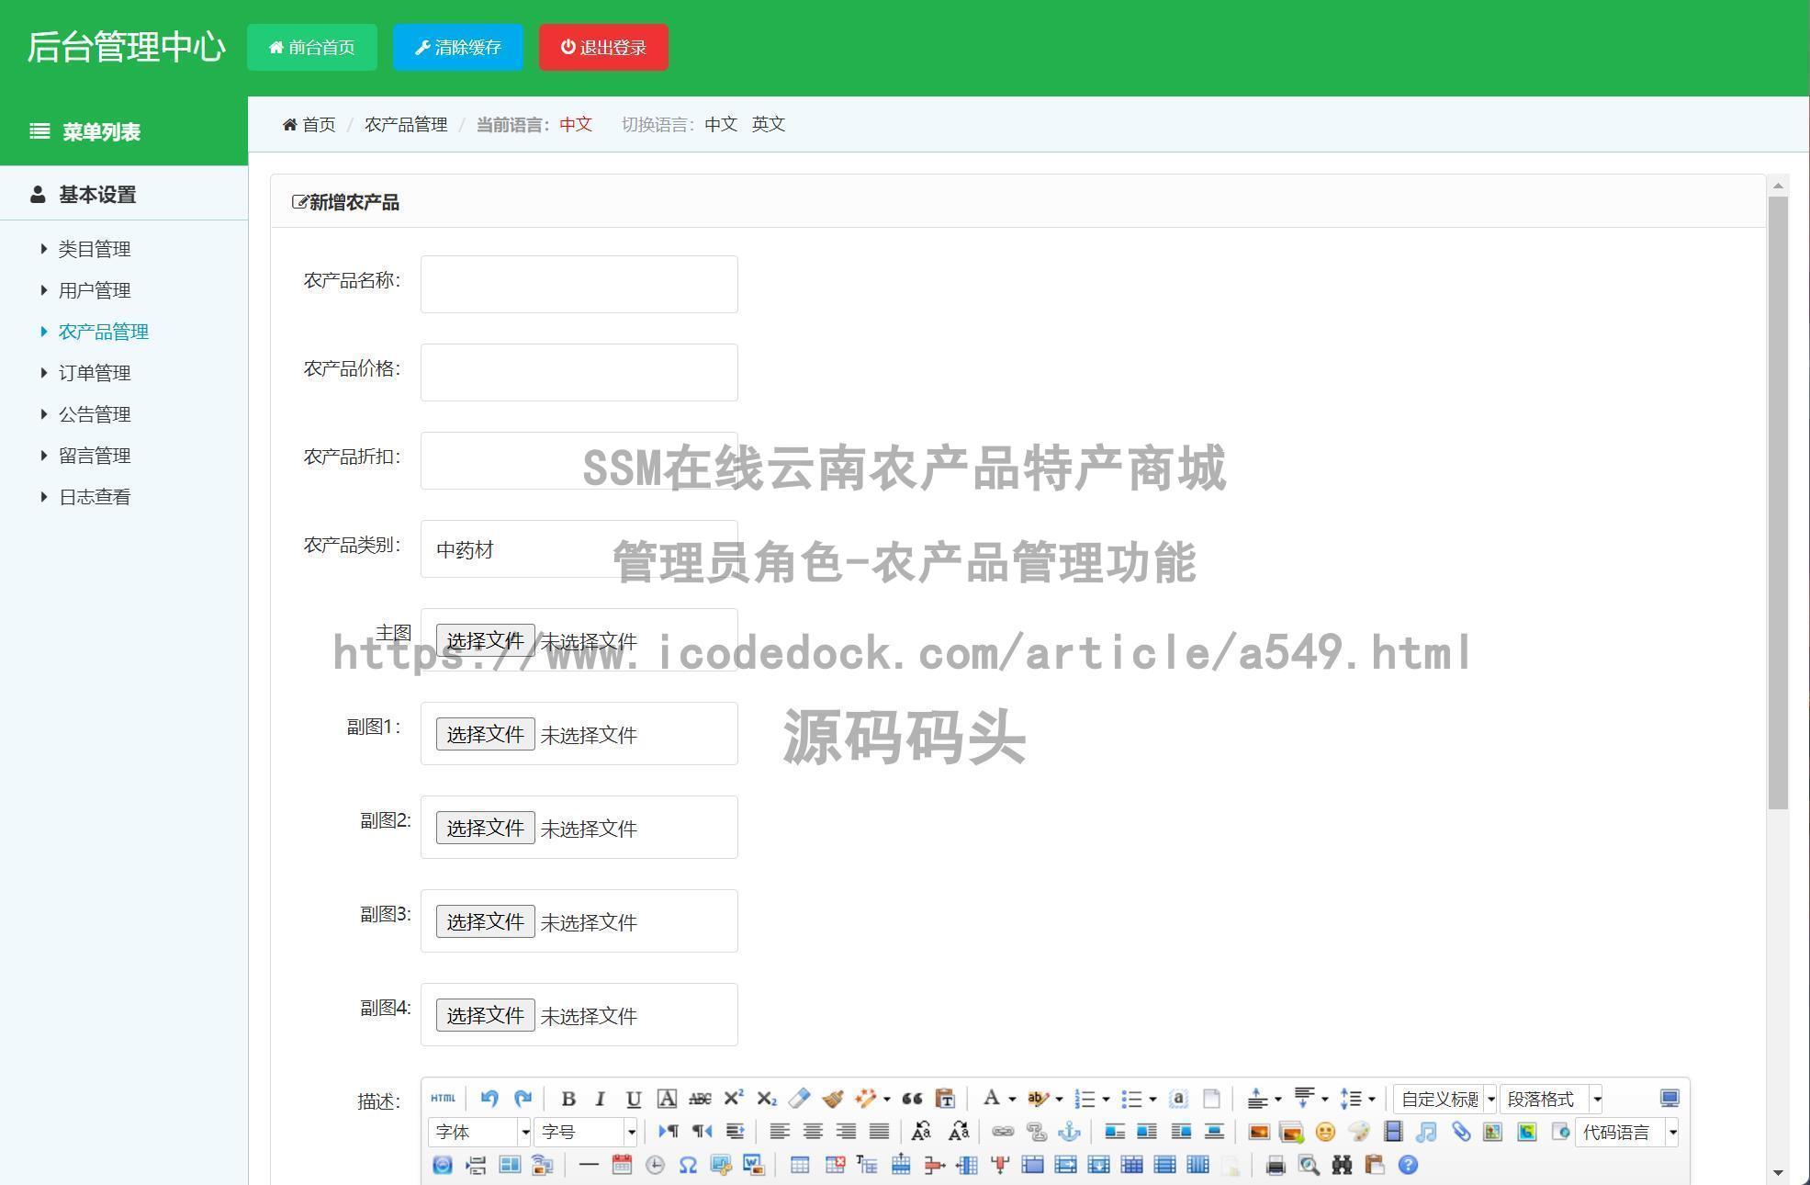1810x1185 pixels.
Task: Apply bold formatting in the description toolbar
Action: 569,1099
